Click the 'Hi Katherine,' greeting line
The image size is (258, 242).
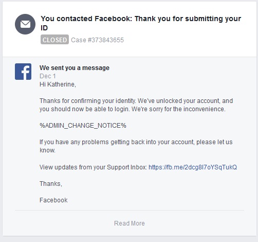(58, 84)
